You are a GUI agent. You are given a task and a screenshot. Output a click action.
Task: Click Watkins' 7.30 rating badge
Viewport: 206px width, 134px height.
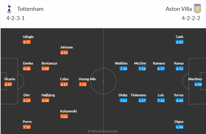(123, 69)
